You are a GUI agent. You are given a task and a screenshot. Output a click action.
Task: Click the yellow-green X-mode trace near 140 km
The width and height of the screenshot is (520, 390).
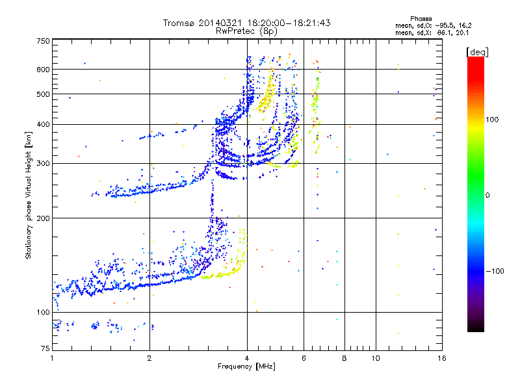(222, 274)
